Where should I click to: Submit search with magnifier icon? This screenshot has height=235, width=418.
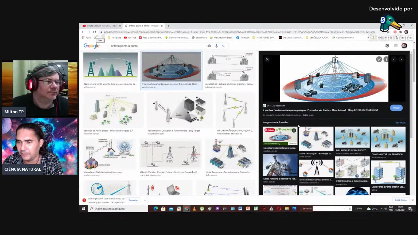223,46
